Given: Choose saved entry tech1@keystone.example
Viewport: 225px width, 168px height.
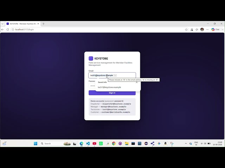Looking at the screenshot, I should point(109,87).
